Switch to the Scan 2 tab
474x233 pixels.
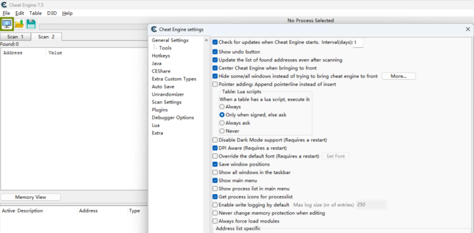(x=46, y=37)
